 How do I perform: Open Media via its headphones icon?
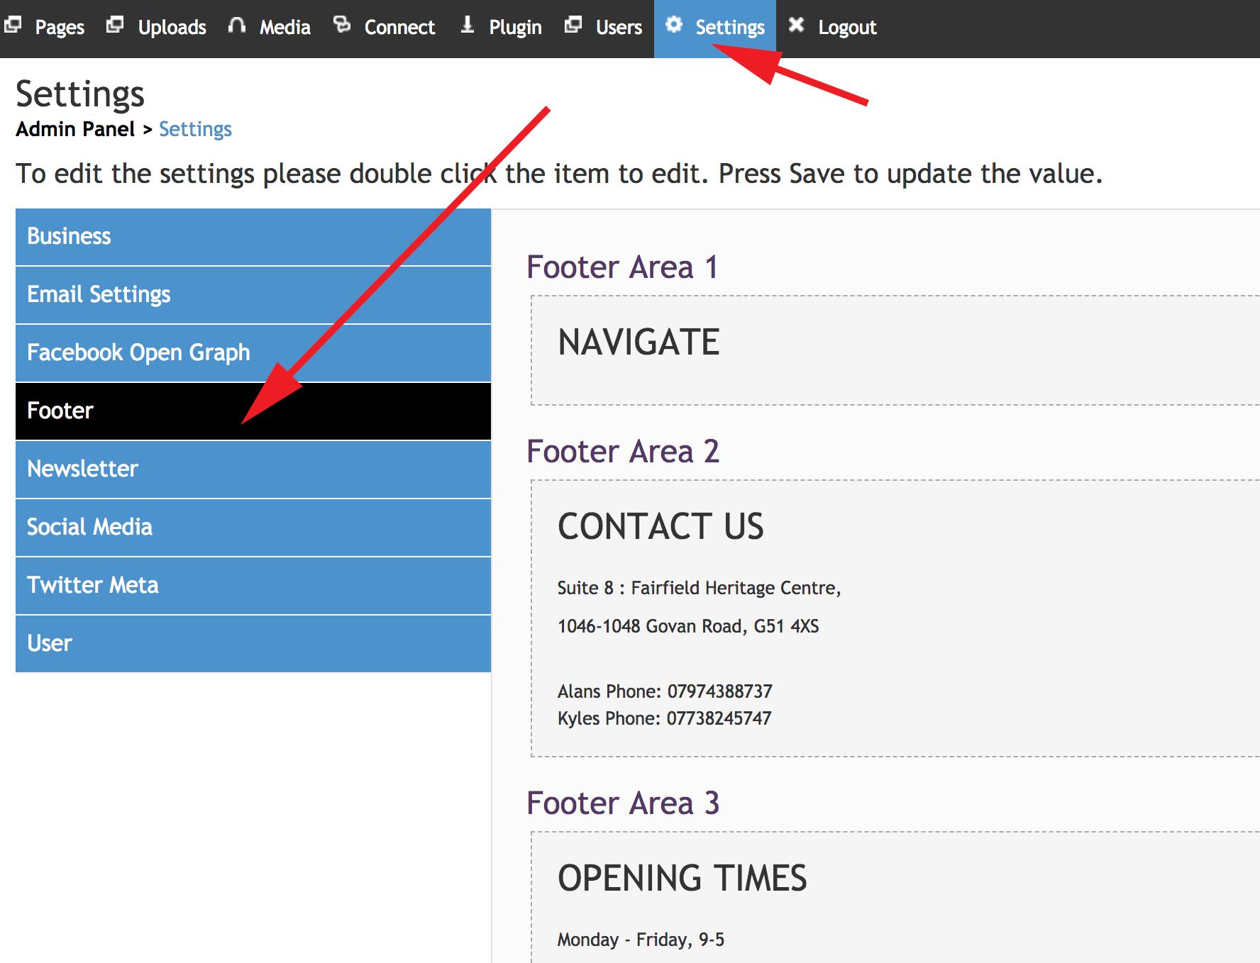(x=236, y=25)
